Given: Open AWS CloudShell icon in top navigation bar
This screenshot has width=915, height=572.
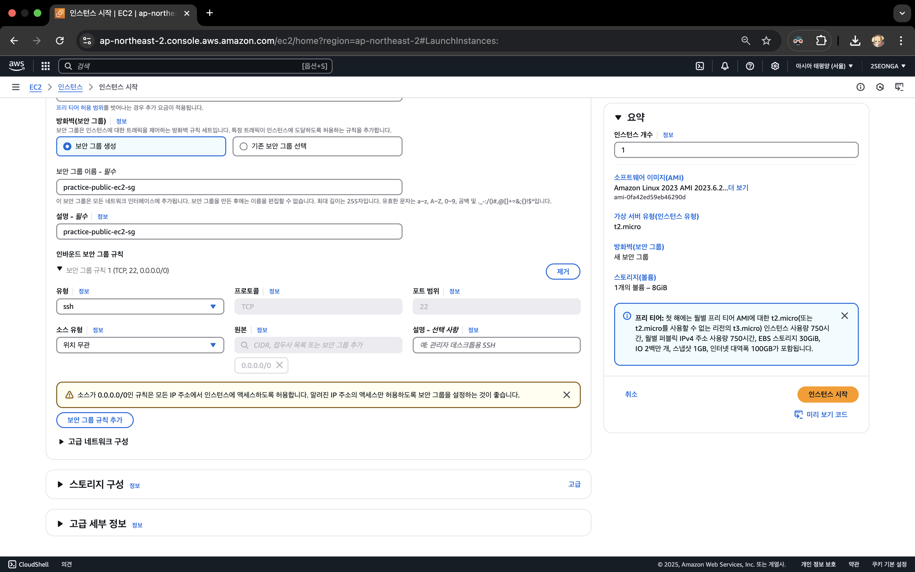Looking at the screenshot, I should 700,66.
